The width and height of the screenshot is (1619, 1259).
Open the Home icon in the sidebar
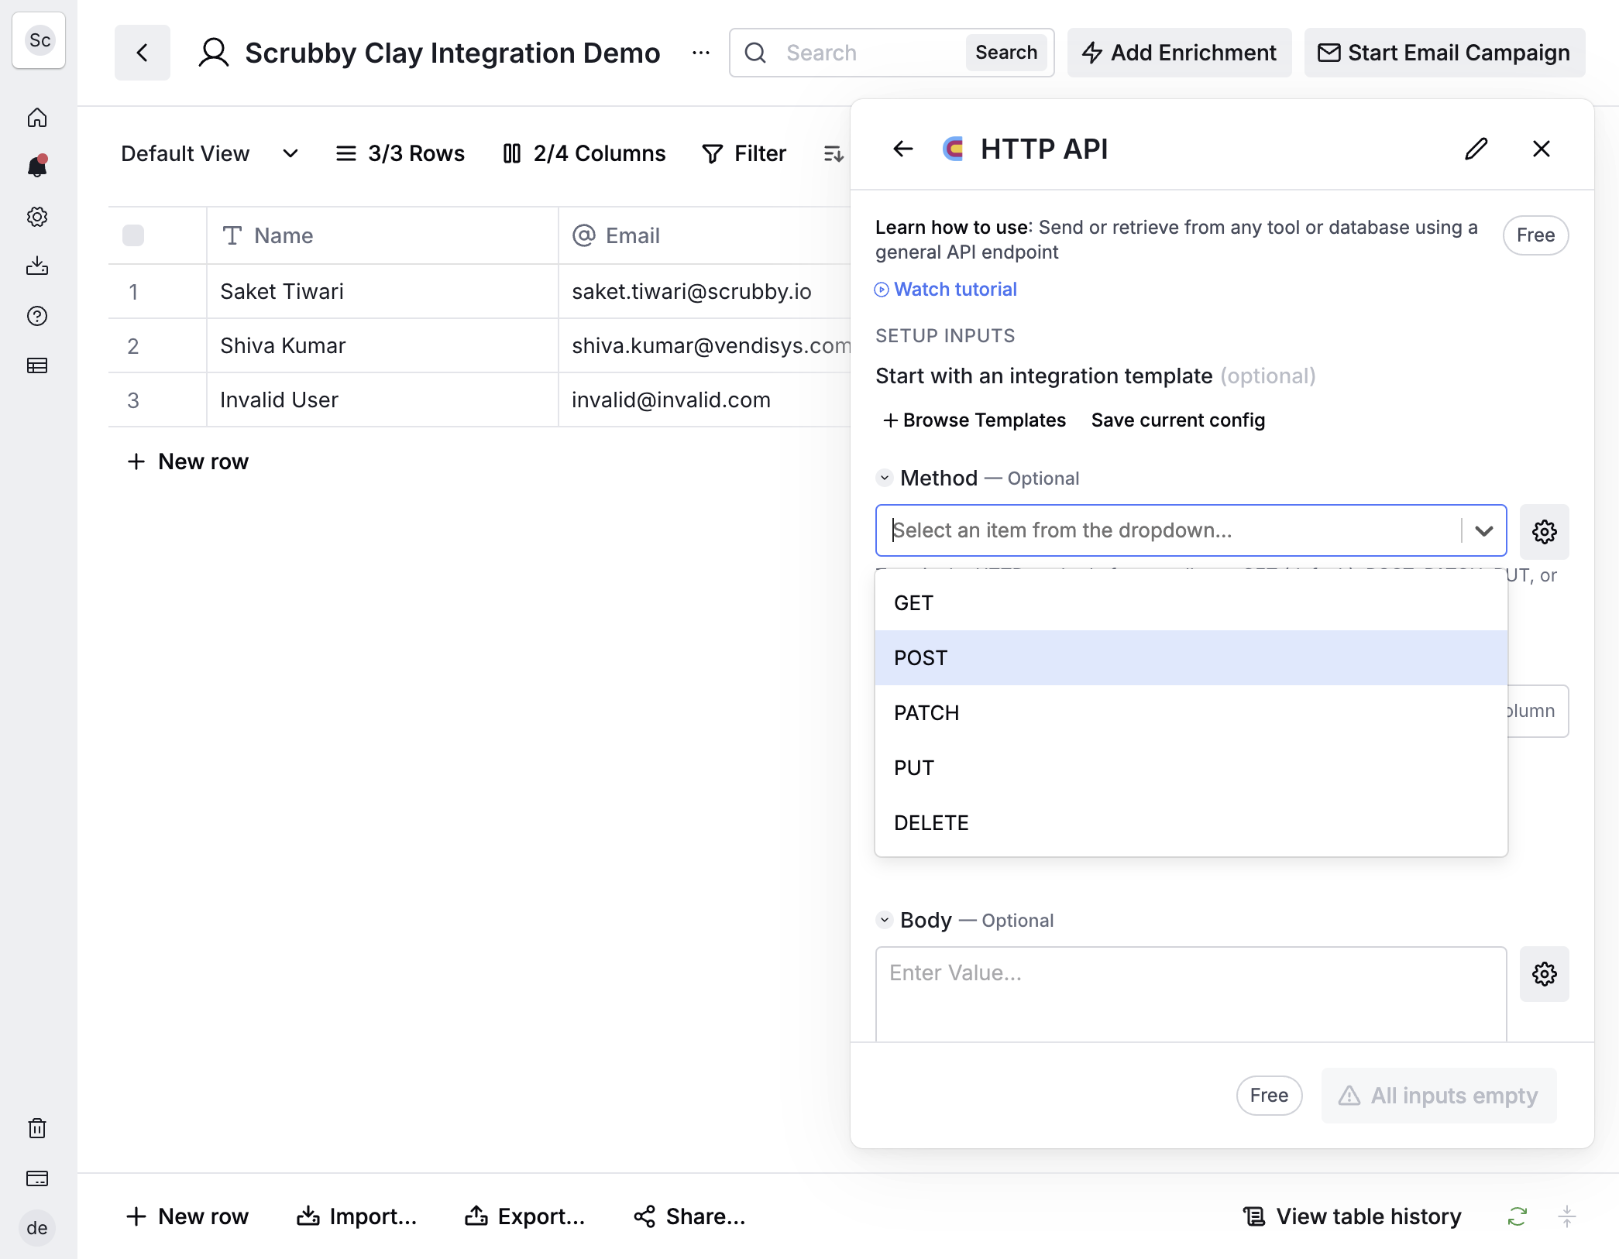coord(37,118)
